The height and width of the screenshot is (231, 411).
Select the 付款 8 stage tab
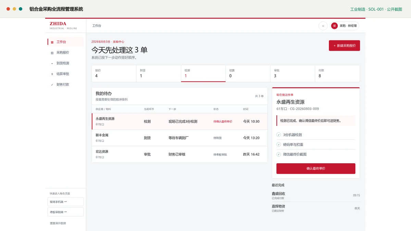pyautogui.click(x=337, y=74)
